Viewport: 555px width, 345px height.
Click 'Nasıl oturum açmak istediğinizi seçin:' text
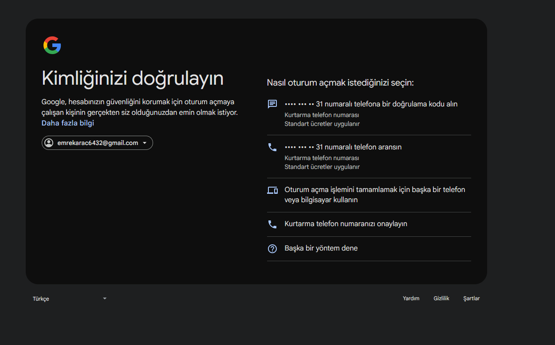click(340, 83)
